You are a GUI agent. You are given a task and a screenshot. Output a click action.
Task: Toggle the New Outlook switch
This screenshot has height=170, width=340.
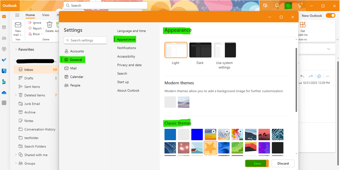pos(330,15)
